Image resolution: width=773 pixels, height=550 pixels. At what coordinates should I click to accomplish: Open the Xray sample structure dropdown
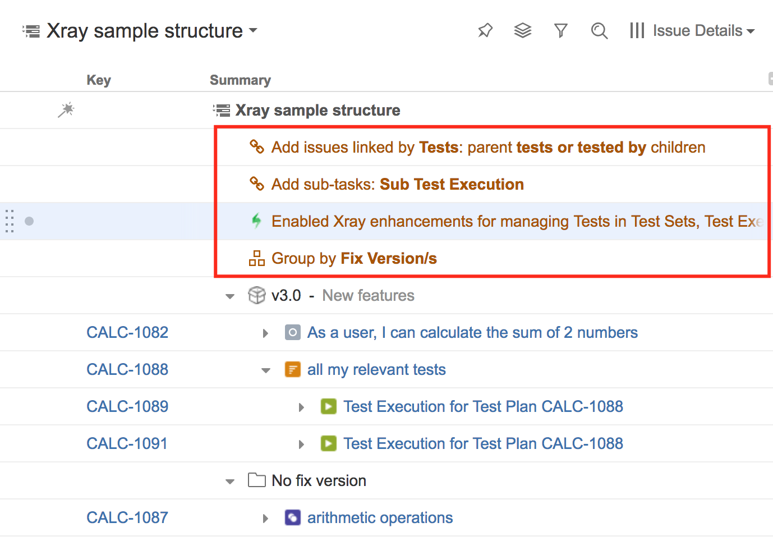(152, 31)
